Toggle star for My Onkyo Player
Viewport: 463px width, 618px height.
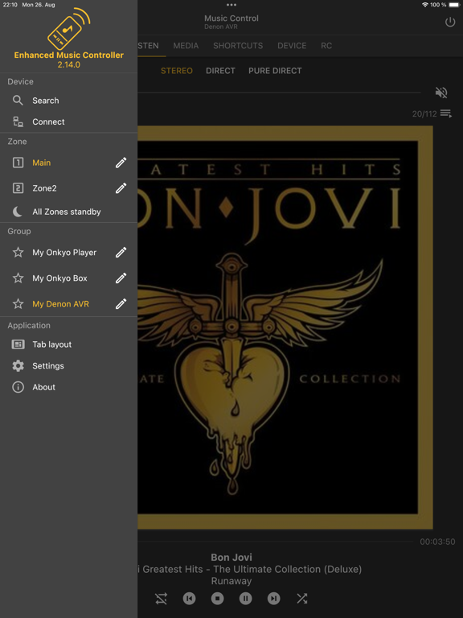tap(18, 252)
